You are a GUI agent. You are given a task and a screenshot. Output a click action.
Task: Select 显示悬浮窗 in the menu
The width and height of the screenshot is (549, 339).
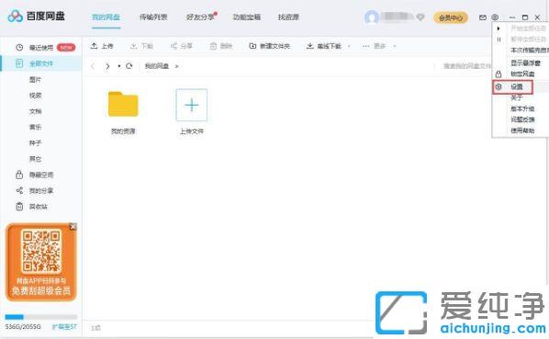(525, 62)
